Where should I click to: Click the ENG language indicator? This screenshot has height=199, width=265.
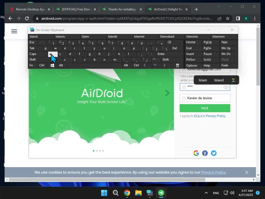(216, 193)
